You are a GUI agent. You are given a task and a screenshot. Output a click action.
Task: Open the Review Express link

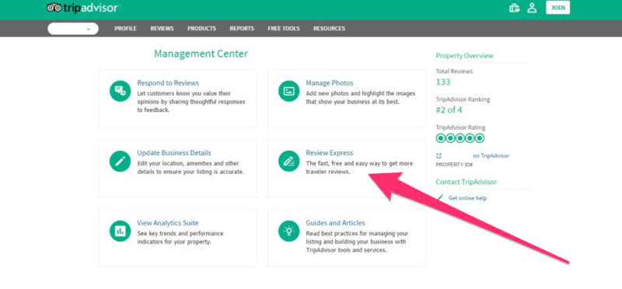pos(329,152)
